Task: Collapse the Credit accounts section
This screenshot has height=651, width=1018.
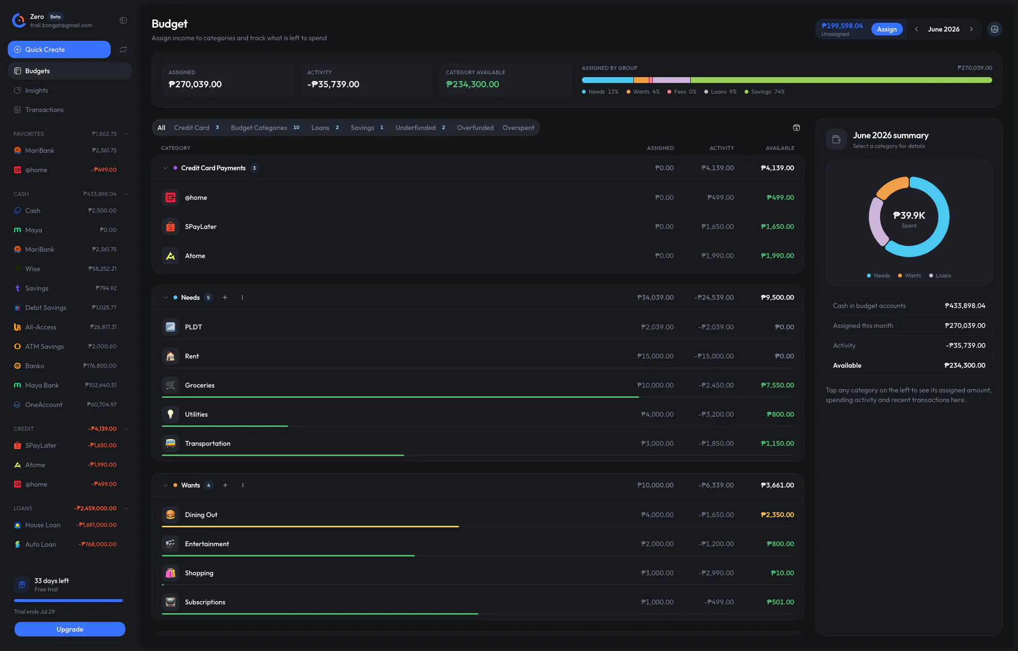Action: point(126,429)
